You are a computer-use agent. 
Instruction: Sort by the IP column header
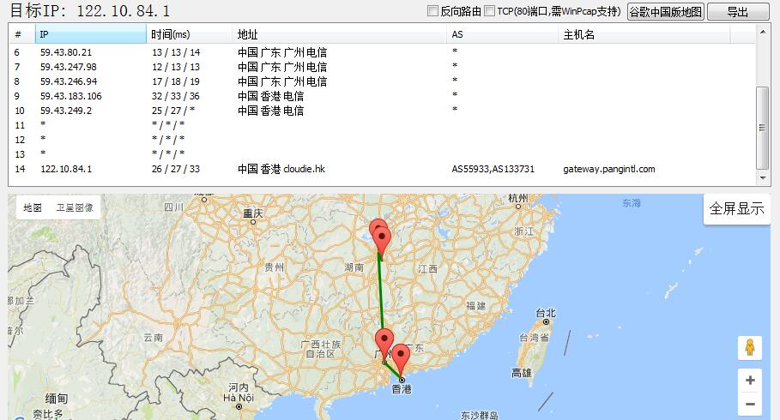(x=90, y=34)
